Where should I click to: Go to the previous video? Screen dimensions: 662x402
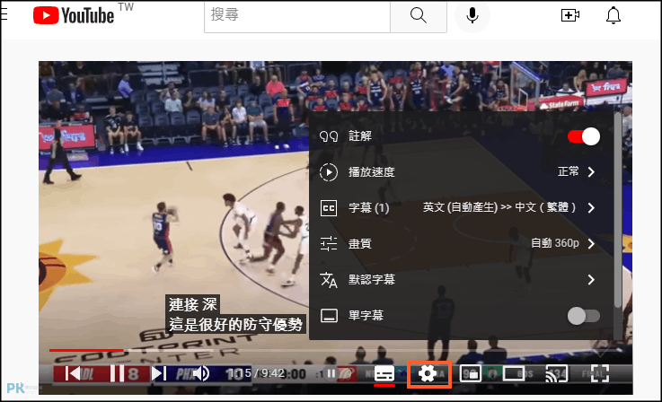click(x=73, y=374)
